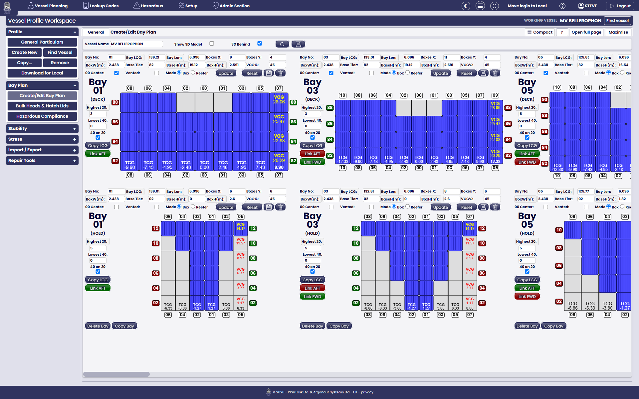The height and width of the screenshot is (399, 639).
Task: Delete Bay 03 hold using the trash icon
Action: pos(495,207)
